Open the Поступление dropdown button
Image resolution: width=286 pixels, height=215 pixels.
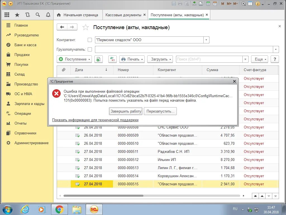point(74,59)
